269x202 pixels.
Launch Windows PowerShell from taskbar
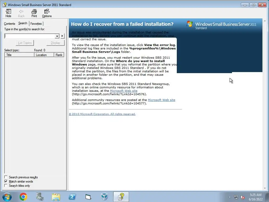(72, 197)
